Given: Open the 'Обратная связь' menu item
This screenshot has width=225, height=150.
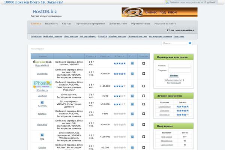Looking at the screenshot, I should click(141, 24).
